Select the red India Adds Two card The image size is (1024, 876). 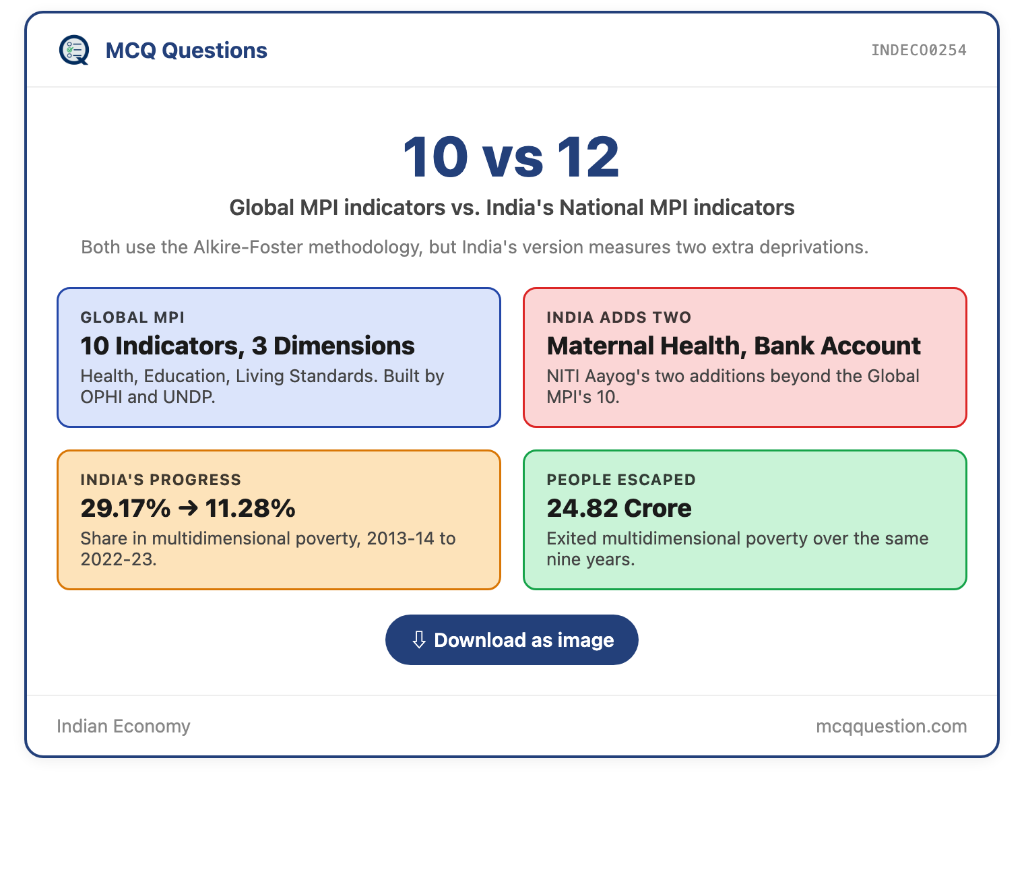[745, 357]
